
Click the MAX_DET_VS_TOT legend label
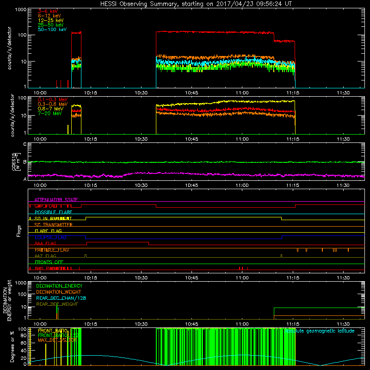click(57, 340)
